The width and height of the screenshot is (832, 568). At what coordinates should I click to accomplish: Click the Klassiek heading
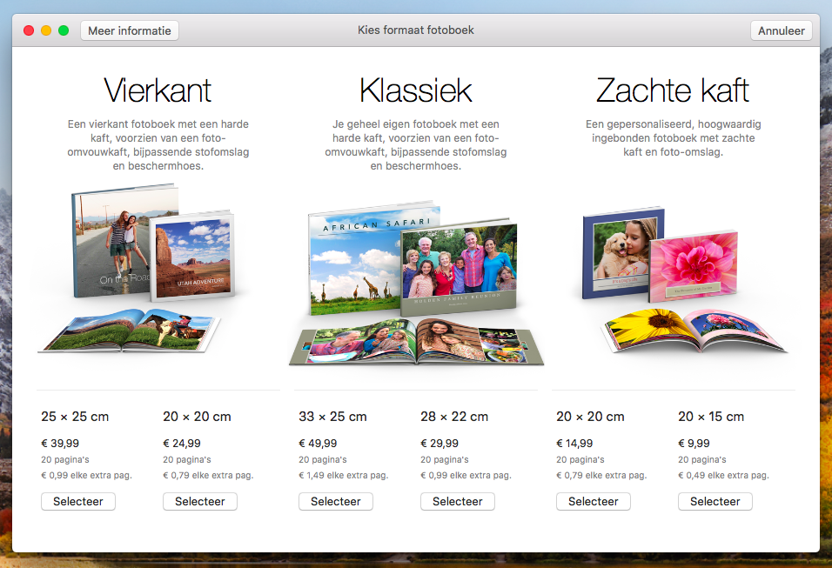point(415,90)
